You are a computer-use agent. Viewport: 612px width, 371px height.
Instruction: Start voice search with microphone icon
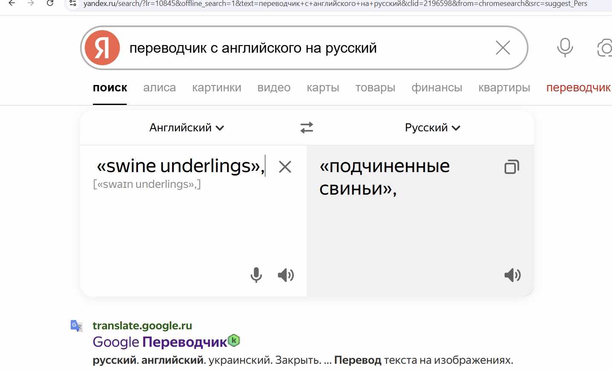click(565, 48)
